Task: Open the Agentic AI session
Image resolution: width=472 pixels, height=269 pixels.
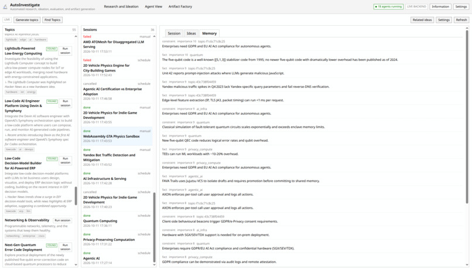Action: click(x=117, y=258)
